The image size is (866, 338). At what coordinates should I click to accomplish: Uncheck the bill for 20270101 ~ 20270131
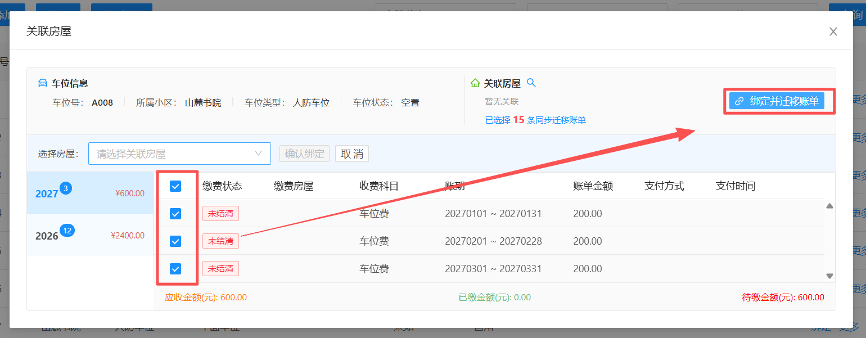coord(175,214)
